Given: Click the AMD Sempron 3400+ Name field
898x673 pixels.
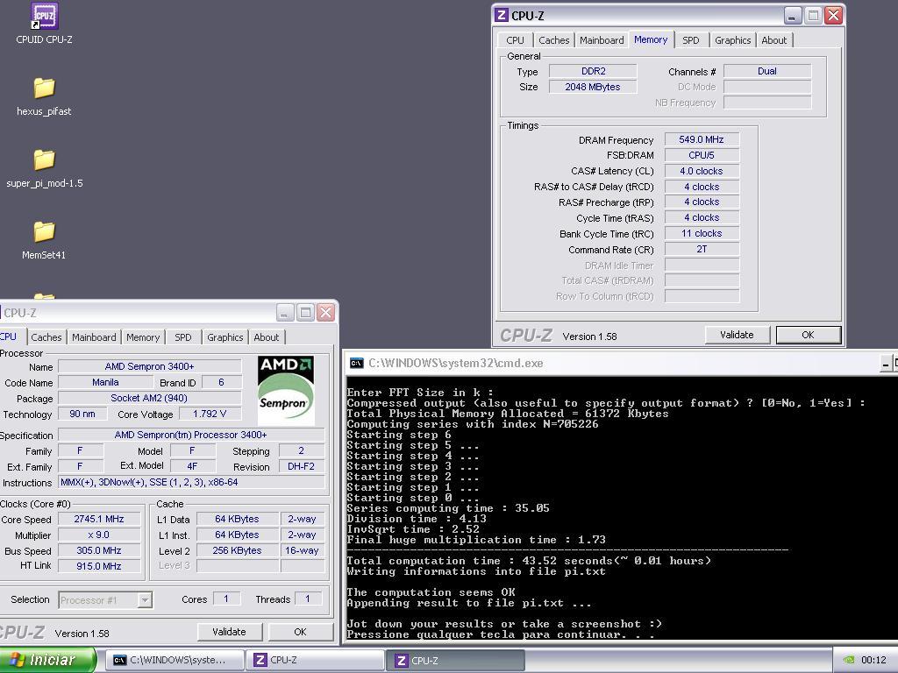Looking at the screenshot, I should click(x=149, y=366).
